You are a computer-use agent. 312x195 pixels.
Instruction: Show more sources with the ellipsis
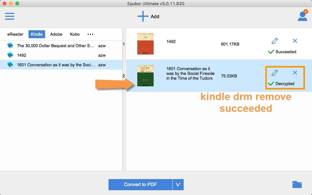pyautogui.click(x=90, y=34)
